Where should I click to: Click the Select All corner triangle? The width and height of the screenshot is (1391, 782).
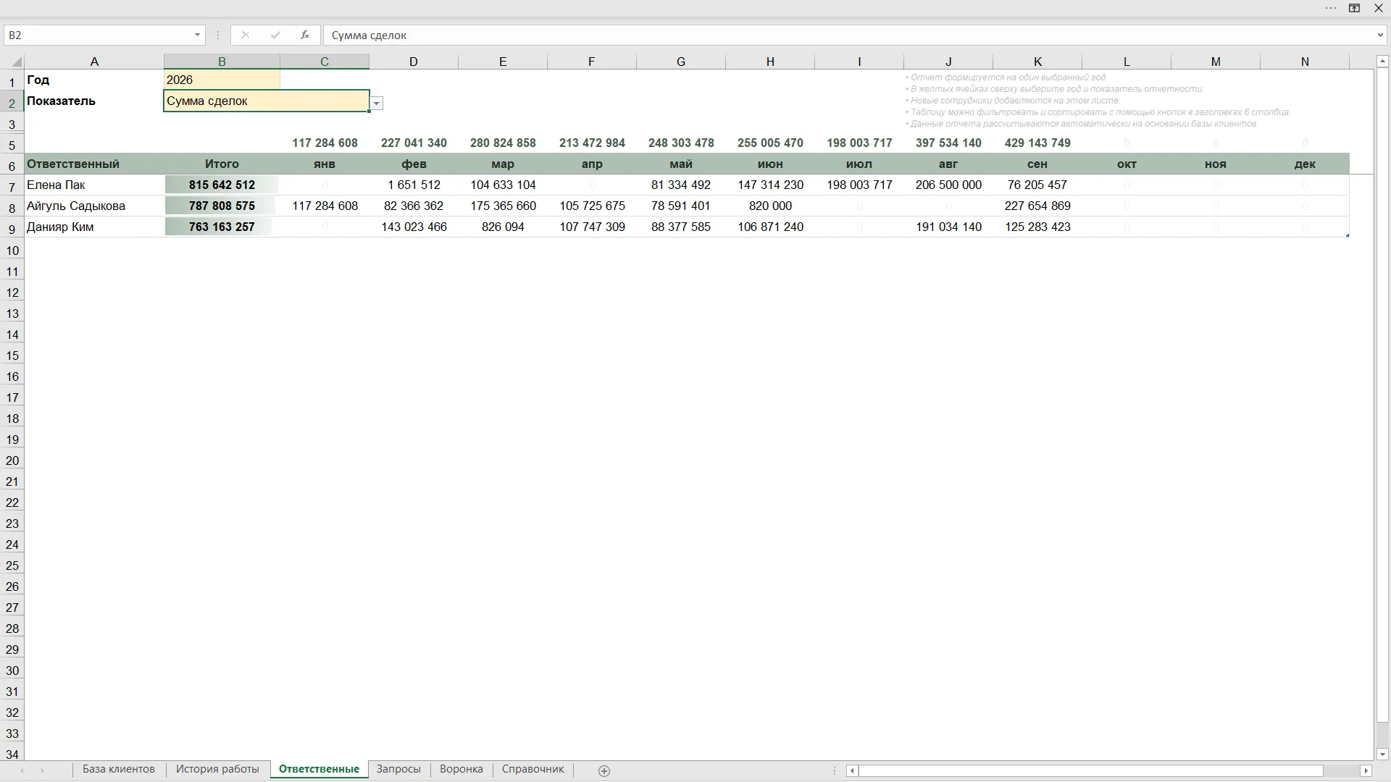coord(16,62)
